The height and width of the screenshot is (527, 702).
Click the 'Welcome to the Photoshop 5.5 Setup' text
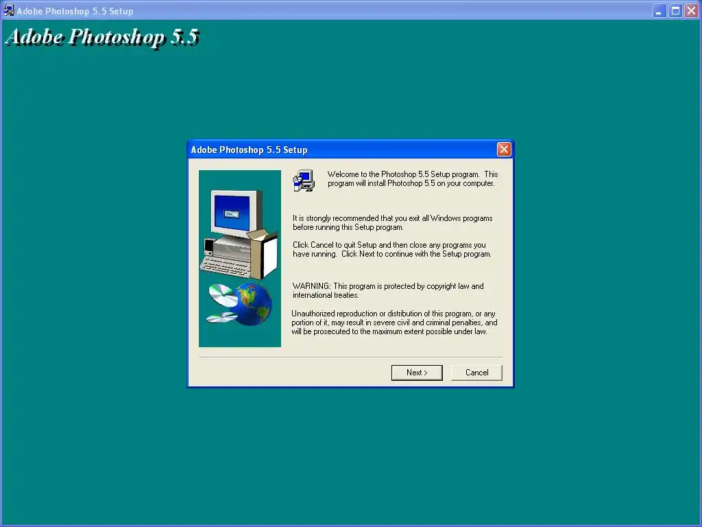[412, 178]
